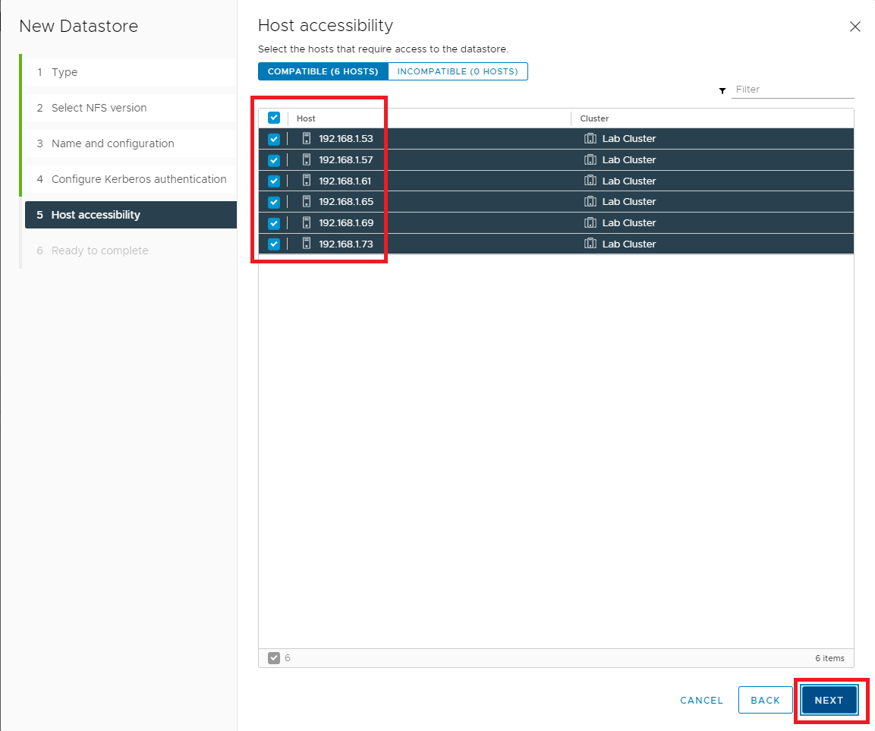Screen dimensions: 875x731
Task: Deselect host 192.168.1.69 checkbox
Action: (x=274, y=223)
